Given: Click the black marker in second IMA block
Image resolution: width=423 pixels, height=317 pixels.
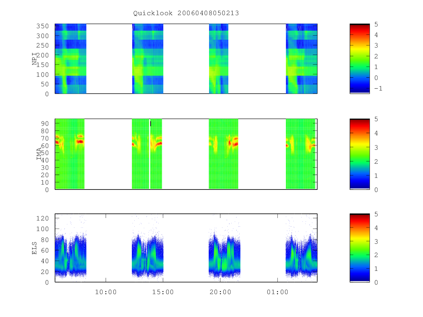Looking at the screenshot, I should (x=151, y=123).
